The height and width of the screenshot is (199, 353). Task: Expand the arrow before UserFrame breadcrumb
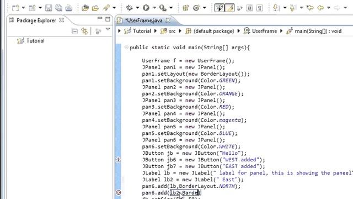(x=239, y=31)
